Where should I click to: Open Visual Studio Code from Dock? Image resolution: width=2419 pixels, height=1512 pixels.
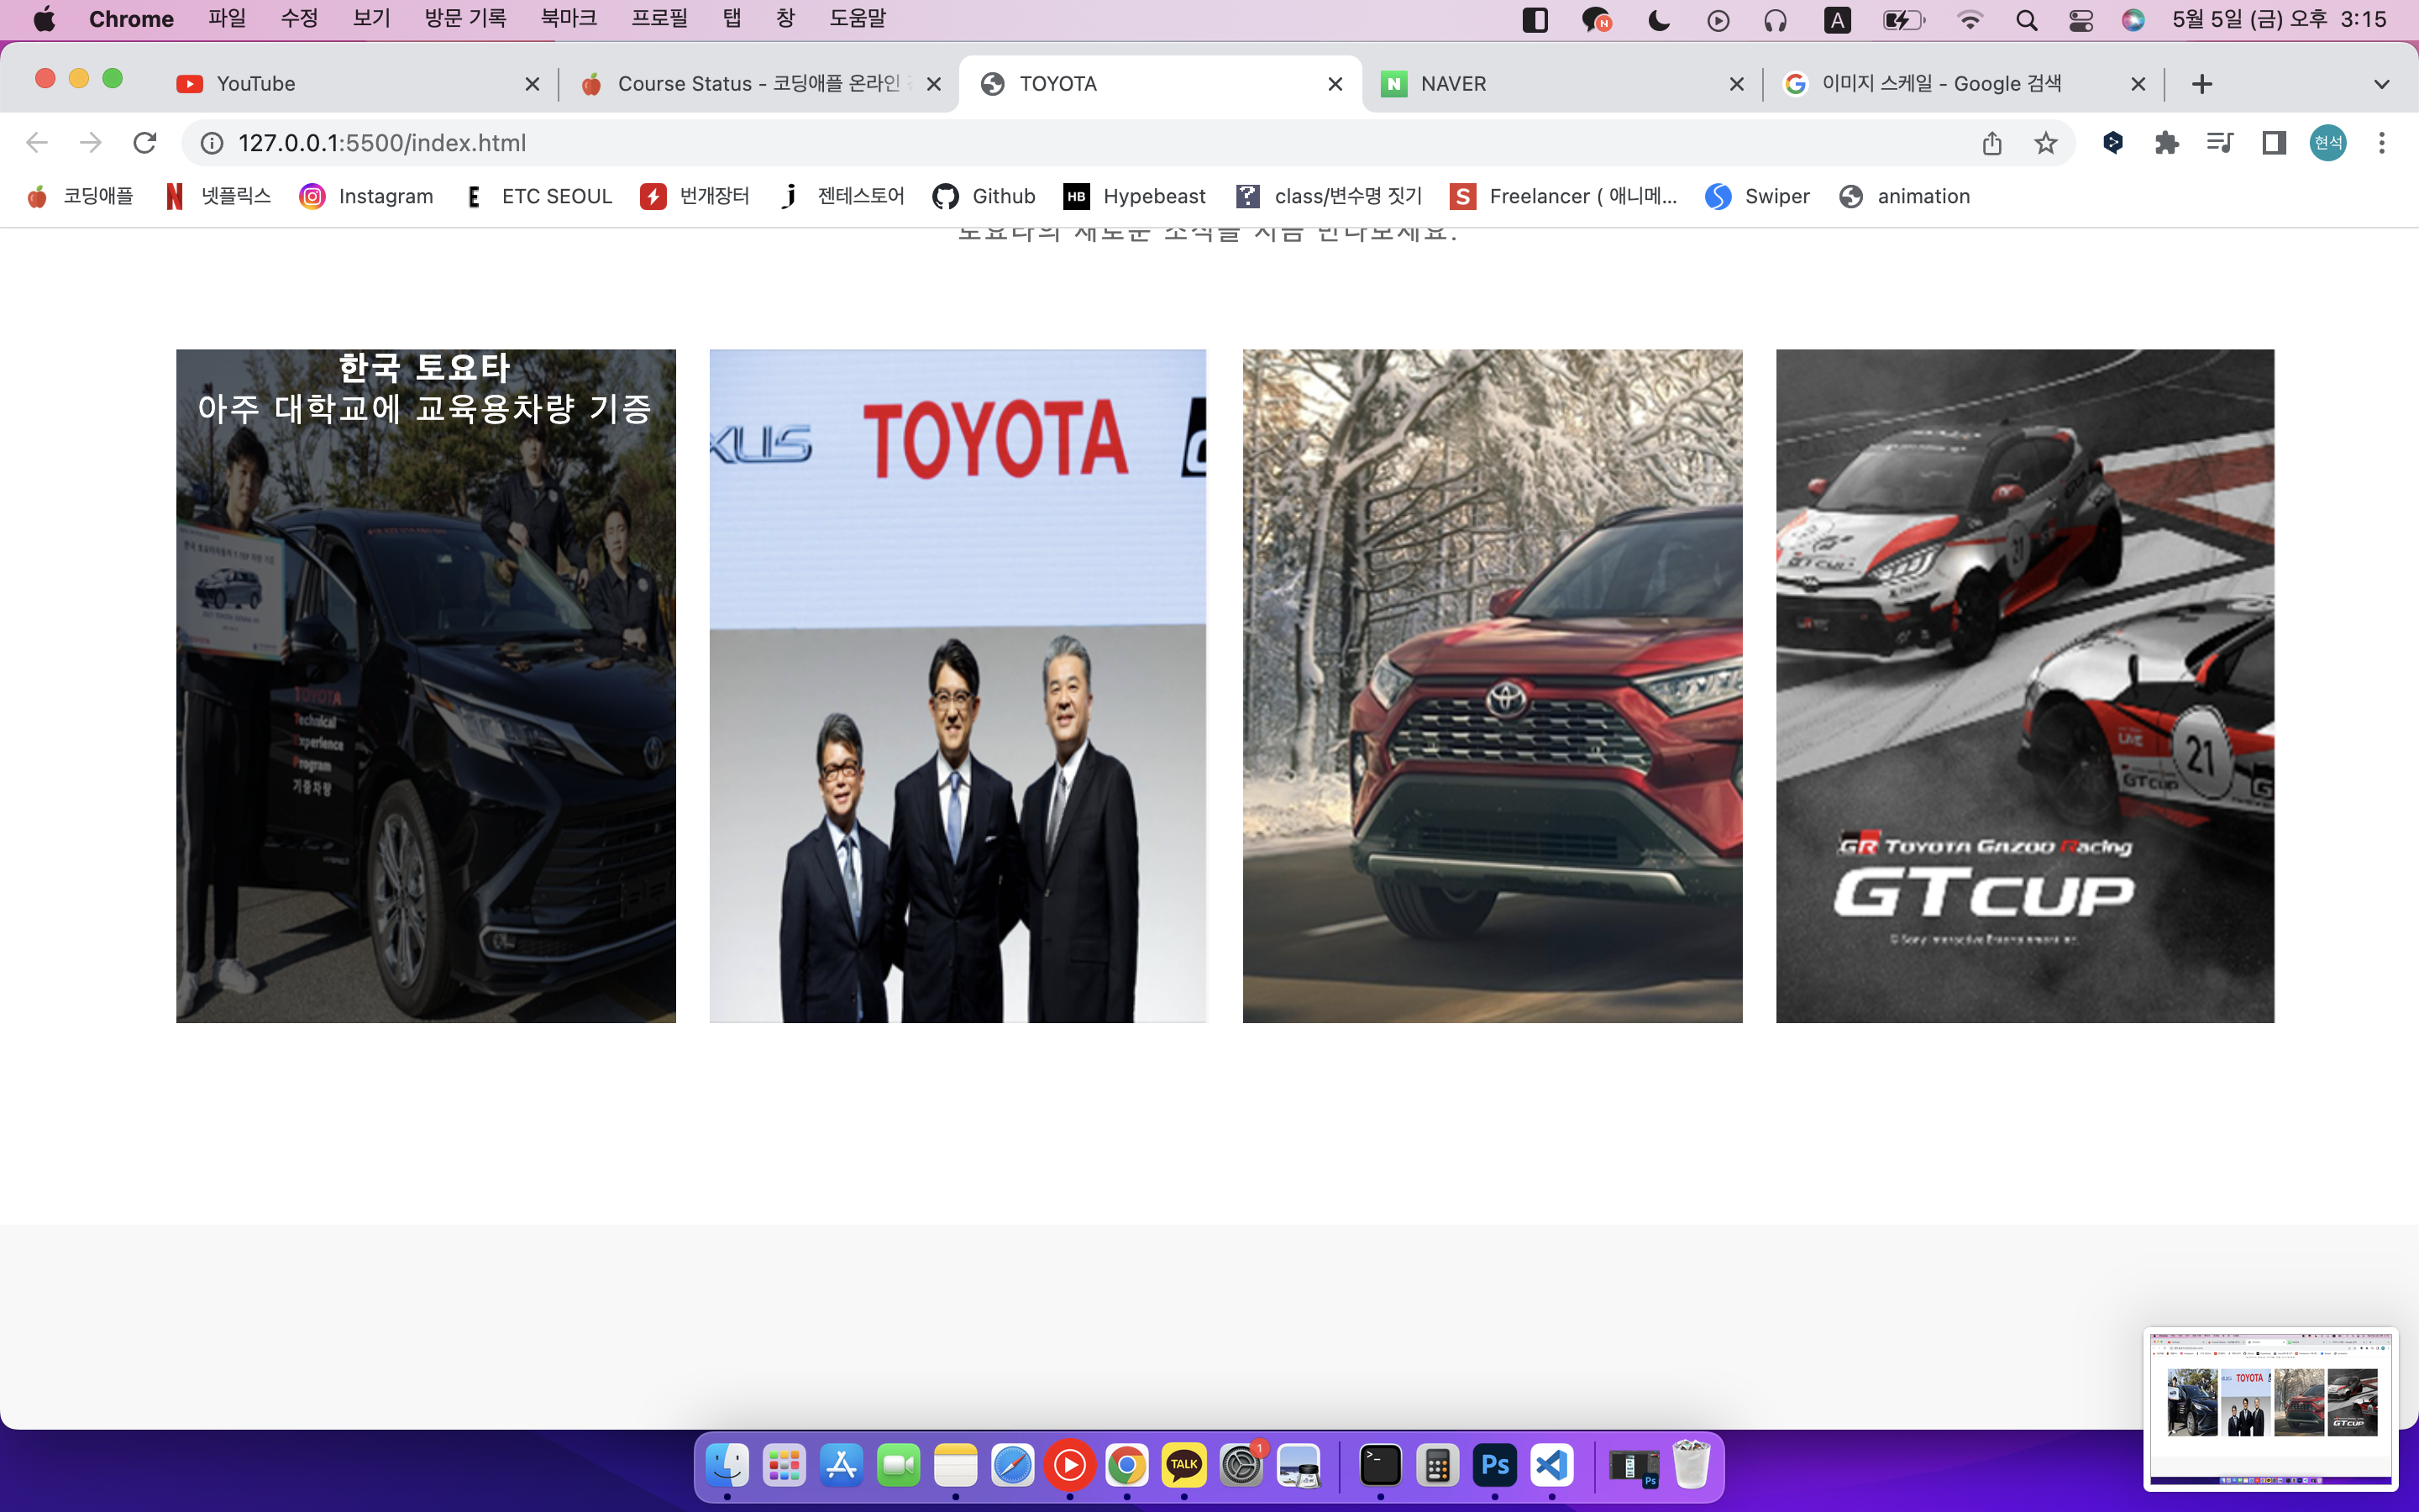(x=1551, y=1466)
